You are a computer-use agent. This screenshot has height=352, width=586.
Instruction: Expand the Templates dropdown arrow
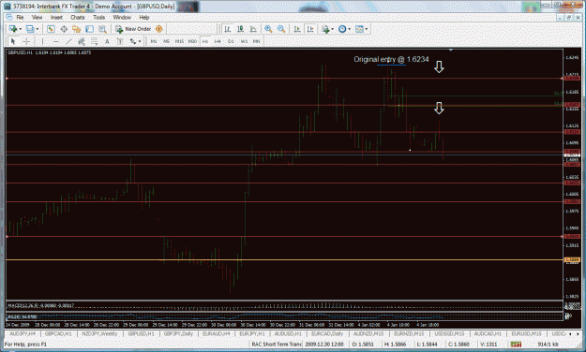coord(367,29)
